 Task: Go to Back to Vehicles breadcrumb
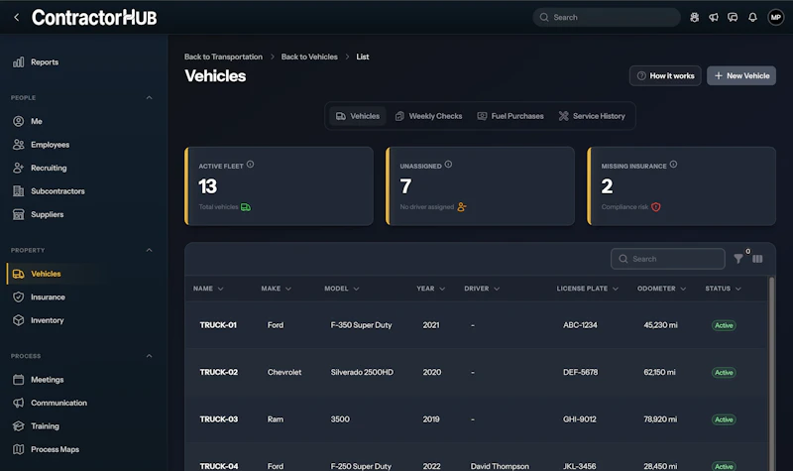[309, 57]
